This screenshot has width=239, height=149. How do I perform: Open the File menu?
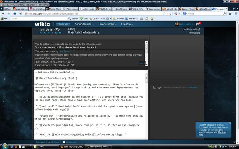(x=2, y=5)
